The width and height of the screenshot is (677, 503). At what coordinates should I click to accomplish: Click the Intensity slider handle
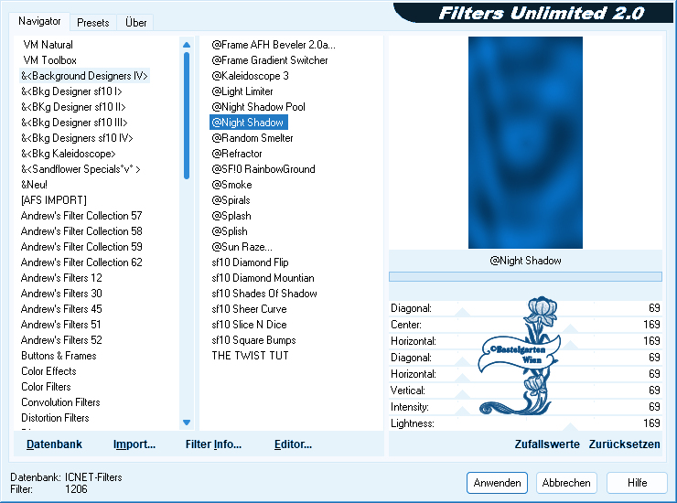tap(462, 411)
